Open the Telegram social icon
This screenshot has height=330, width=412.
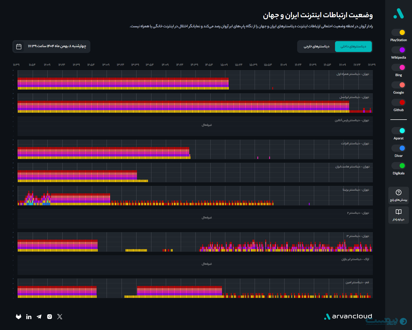[39, 317]
